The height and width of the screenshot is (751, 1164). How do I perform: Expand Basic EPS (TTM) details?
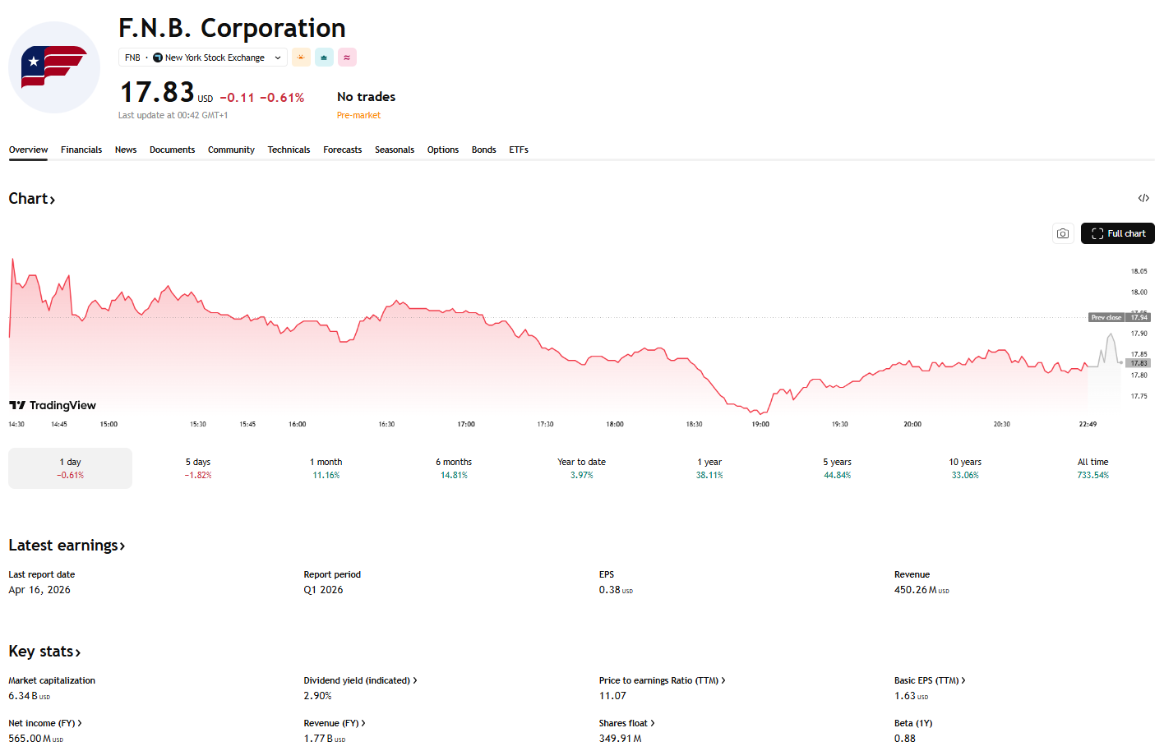(930, 680)
